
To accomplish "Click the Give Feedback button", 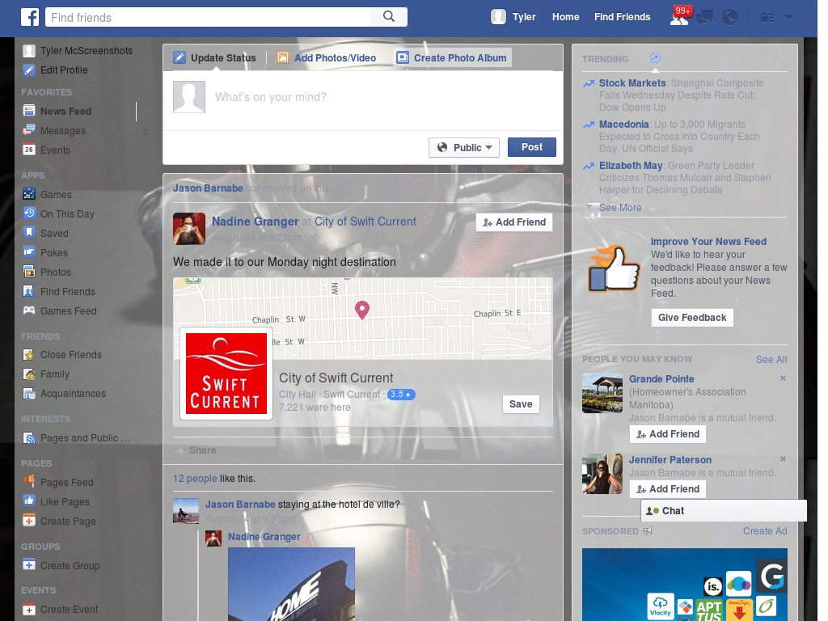I will pyautogui.click(x=692, y=317).
